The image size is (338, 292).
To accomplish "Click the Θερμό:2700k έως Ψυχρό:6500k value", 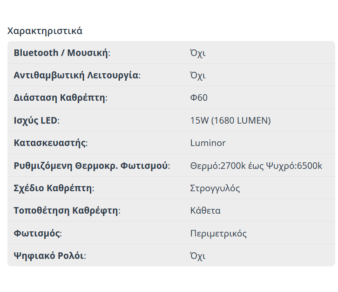I will click(256, 166).
